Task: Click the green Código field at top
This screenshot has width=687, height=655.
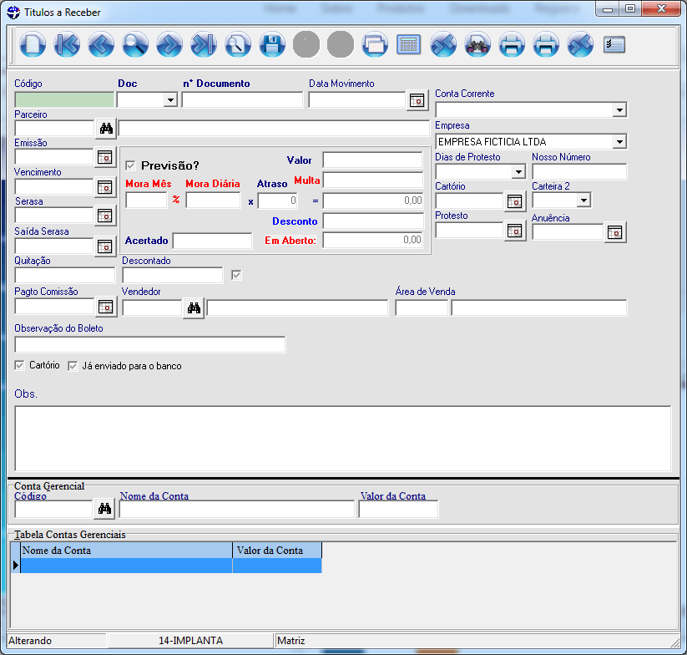Action: click(64, 100)
